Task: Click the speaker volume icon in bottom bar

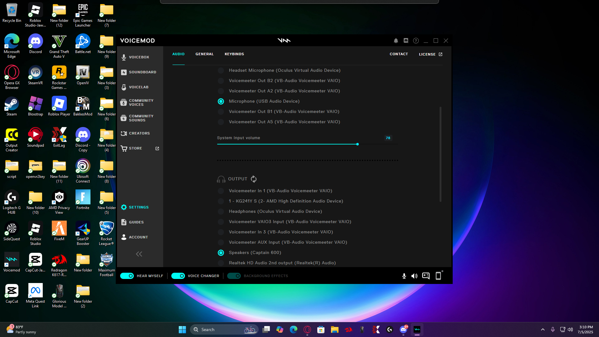Action: click(414, 276)
